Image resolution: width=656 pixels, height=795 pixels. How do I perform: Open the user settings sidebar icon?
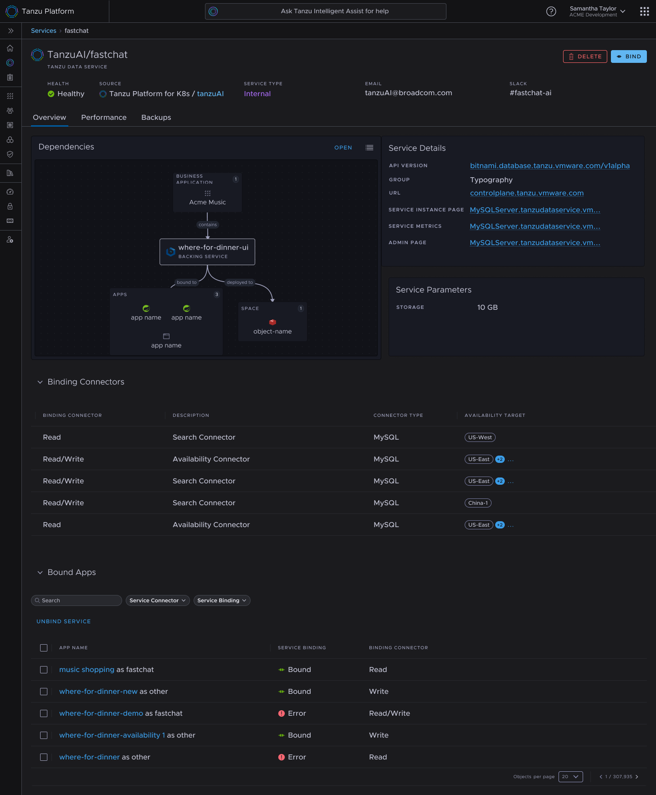pyautogui.click(x=10, y=240)
